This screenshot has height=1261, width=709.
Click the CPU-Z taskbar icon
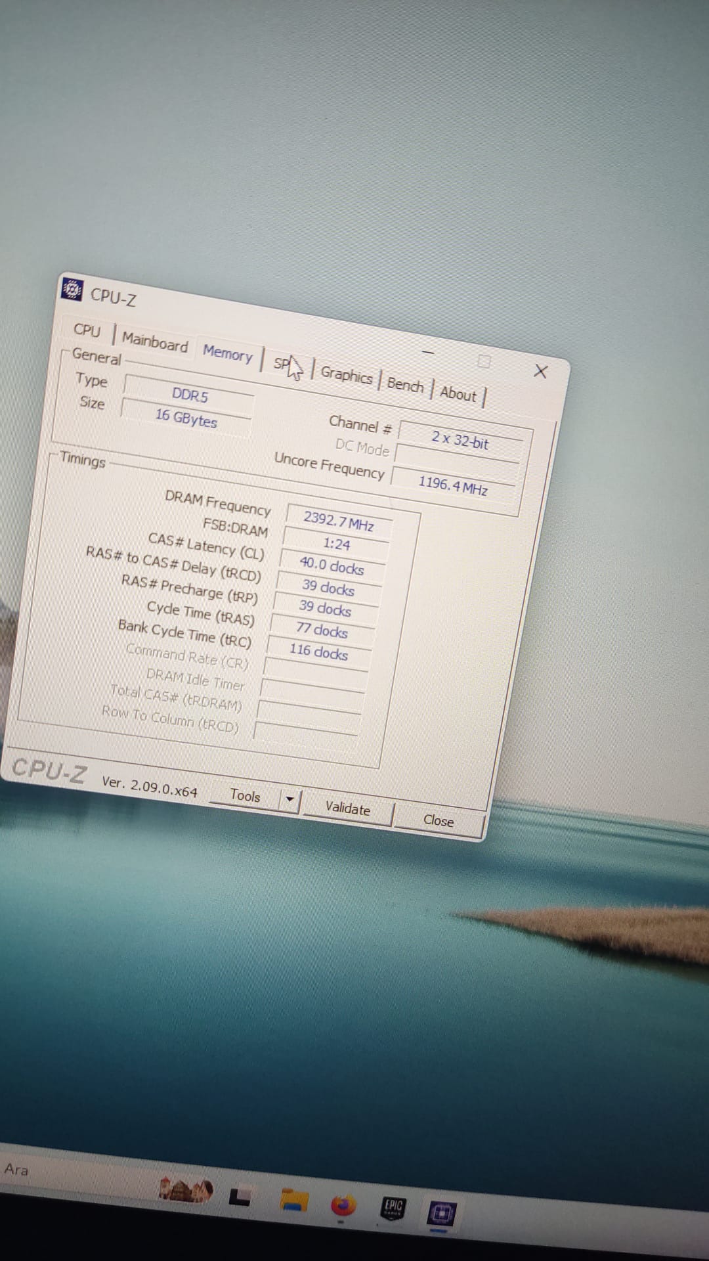click(441, 1214)
